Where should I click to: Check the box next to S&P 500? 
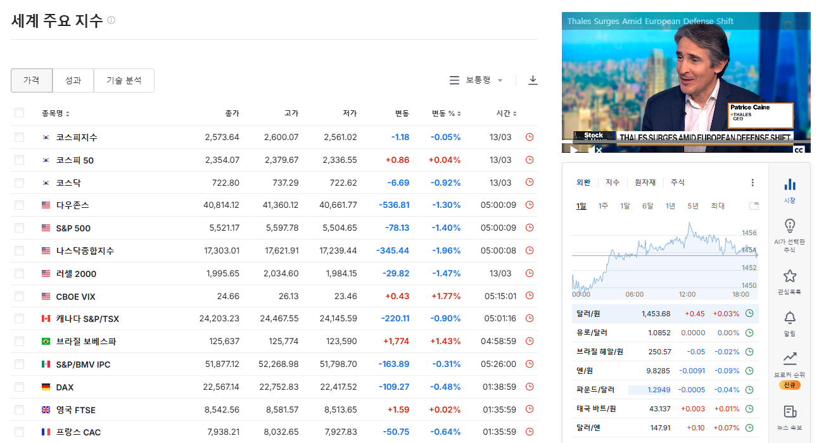[19, 228]
